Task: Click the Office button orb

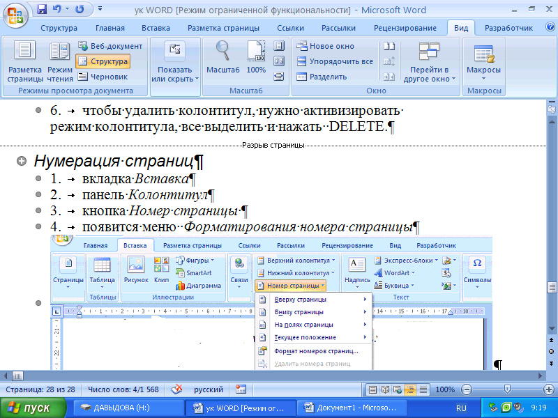Action: point(15,15)
